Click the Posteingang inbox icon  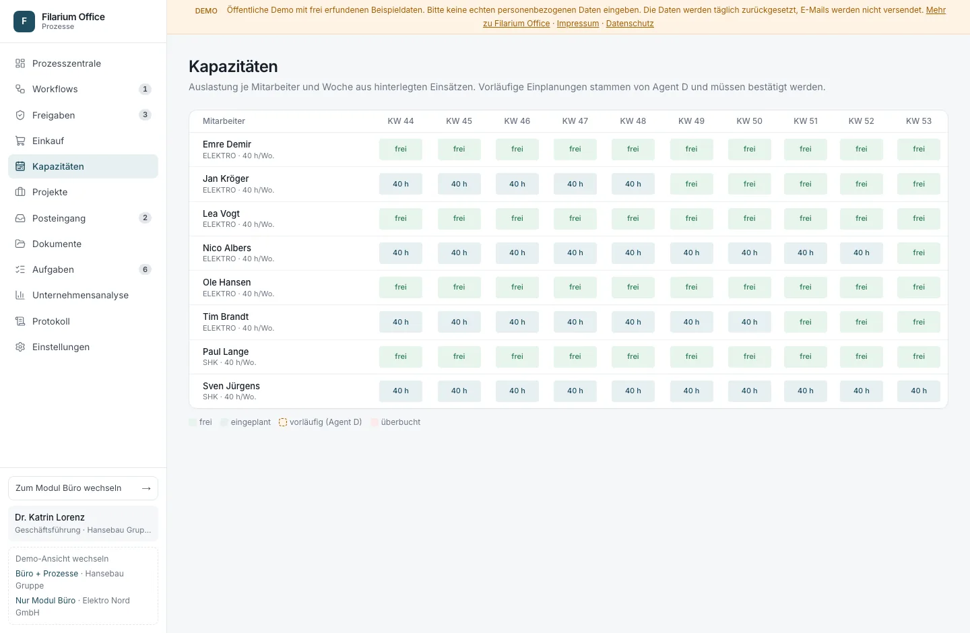20,218
